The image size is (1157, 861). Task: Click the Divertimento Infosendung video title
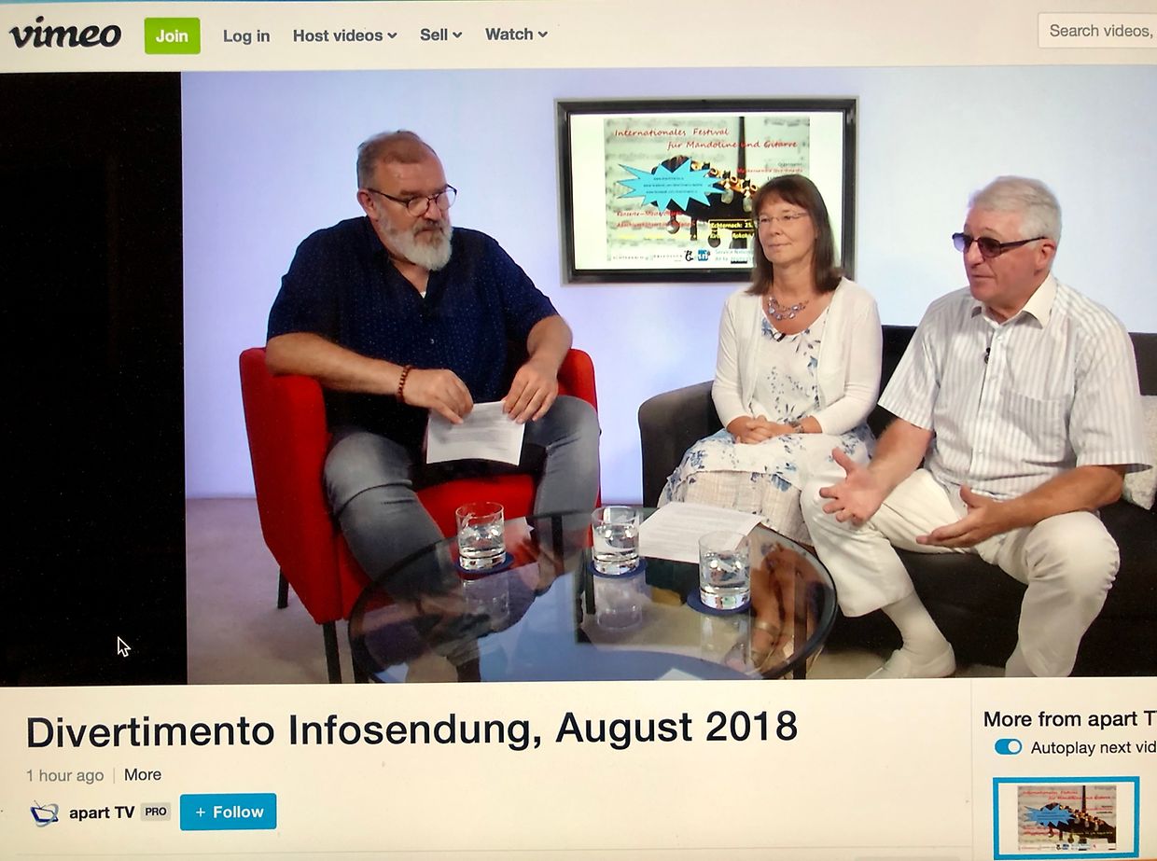tap(411, 729)
